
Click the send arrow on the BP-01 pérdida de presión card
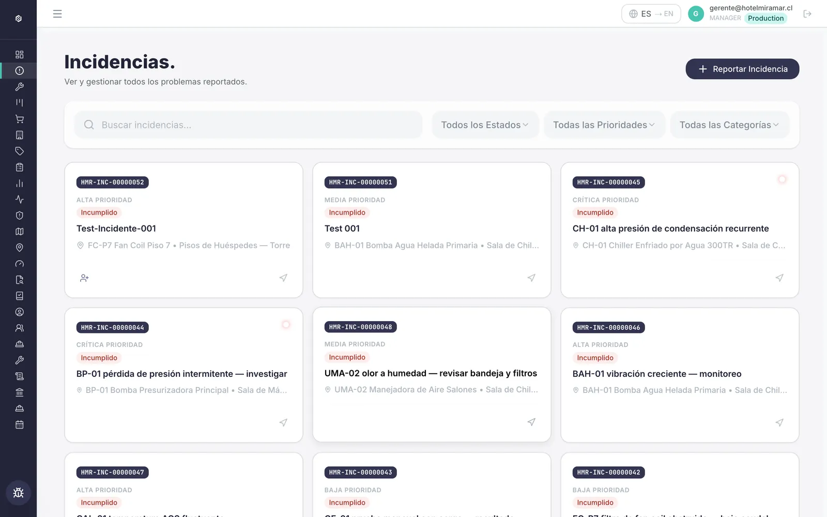tap(283, 422)
